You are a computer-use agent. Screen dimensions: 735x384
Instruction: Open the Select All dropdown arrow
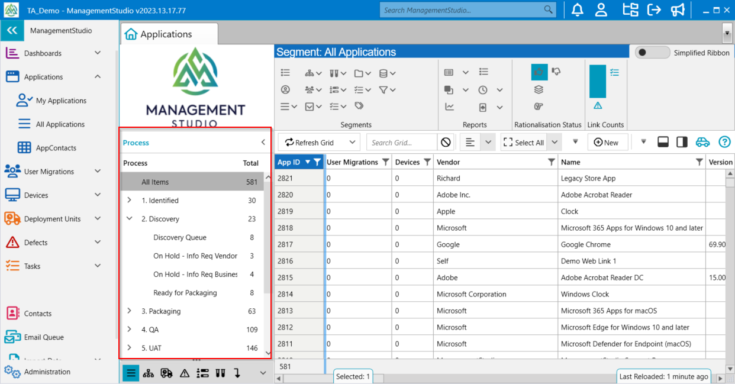click(x=555, y=143)
